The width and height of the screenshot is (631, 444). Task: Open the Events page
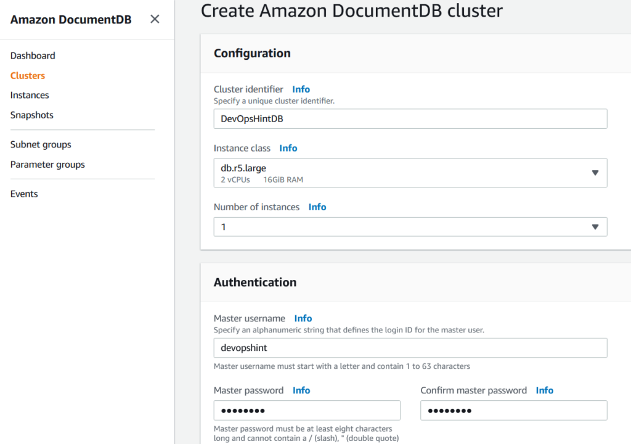(x=24, y=194)
